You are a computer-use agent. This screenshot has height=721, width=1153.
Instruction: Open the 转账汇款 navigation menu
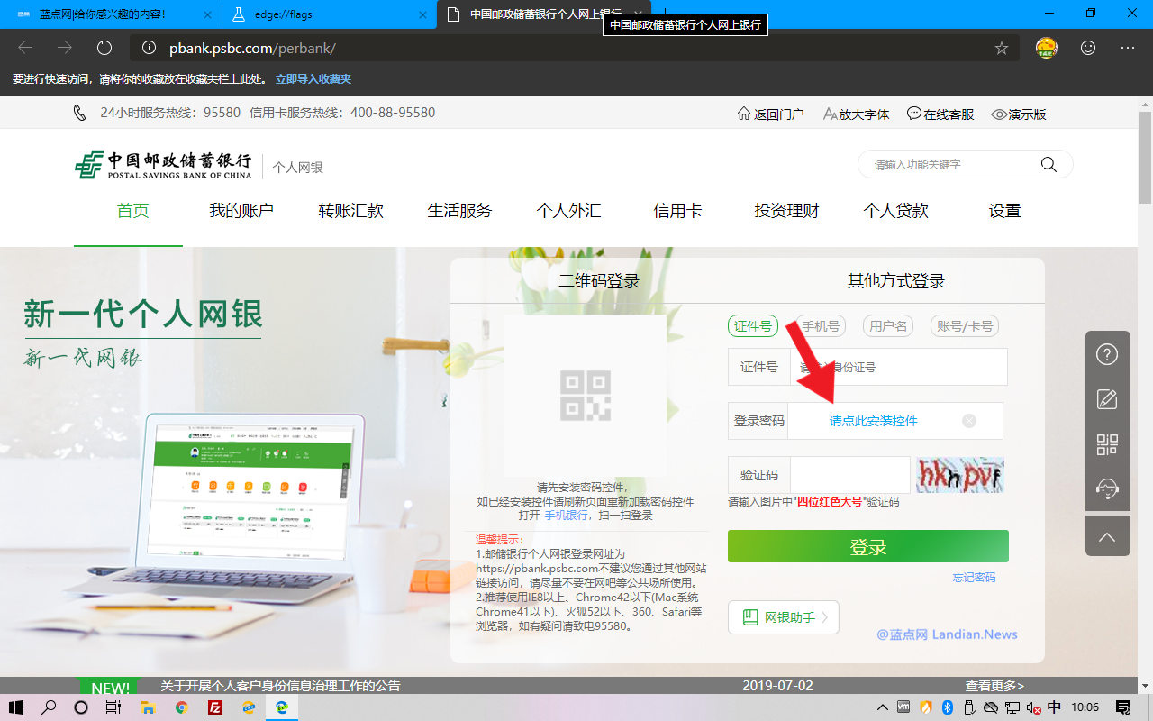[351, 211]
